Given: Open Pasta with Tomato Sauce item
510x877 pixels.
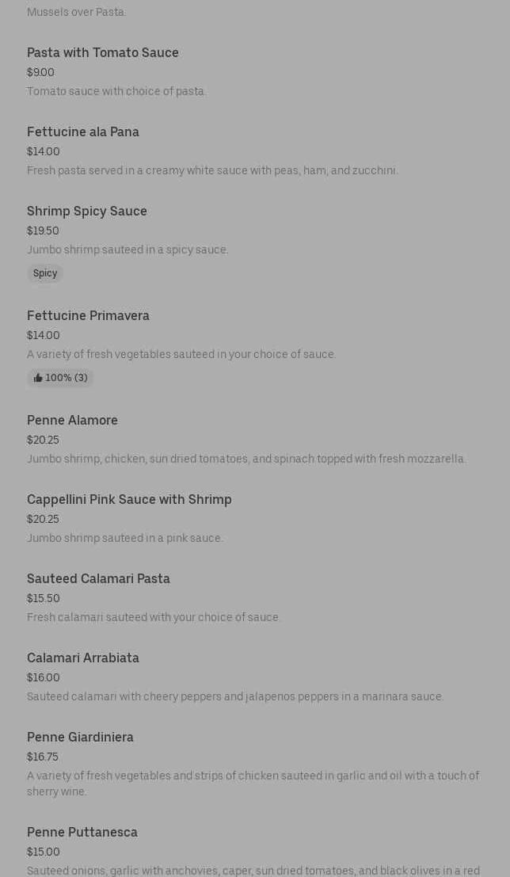Looking at the screenshot, I should tap(103, 53).
